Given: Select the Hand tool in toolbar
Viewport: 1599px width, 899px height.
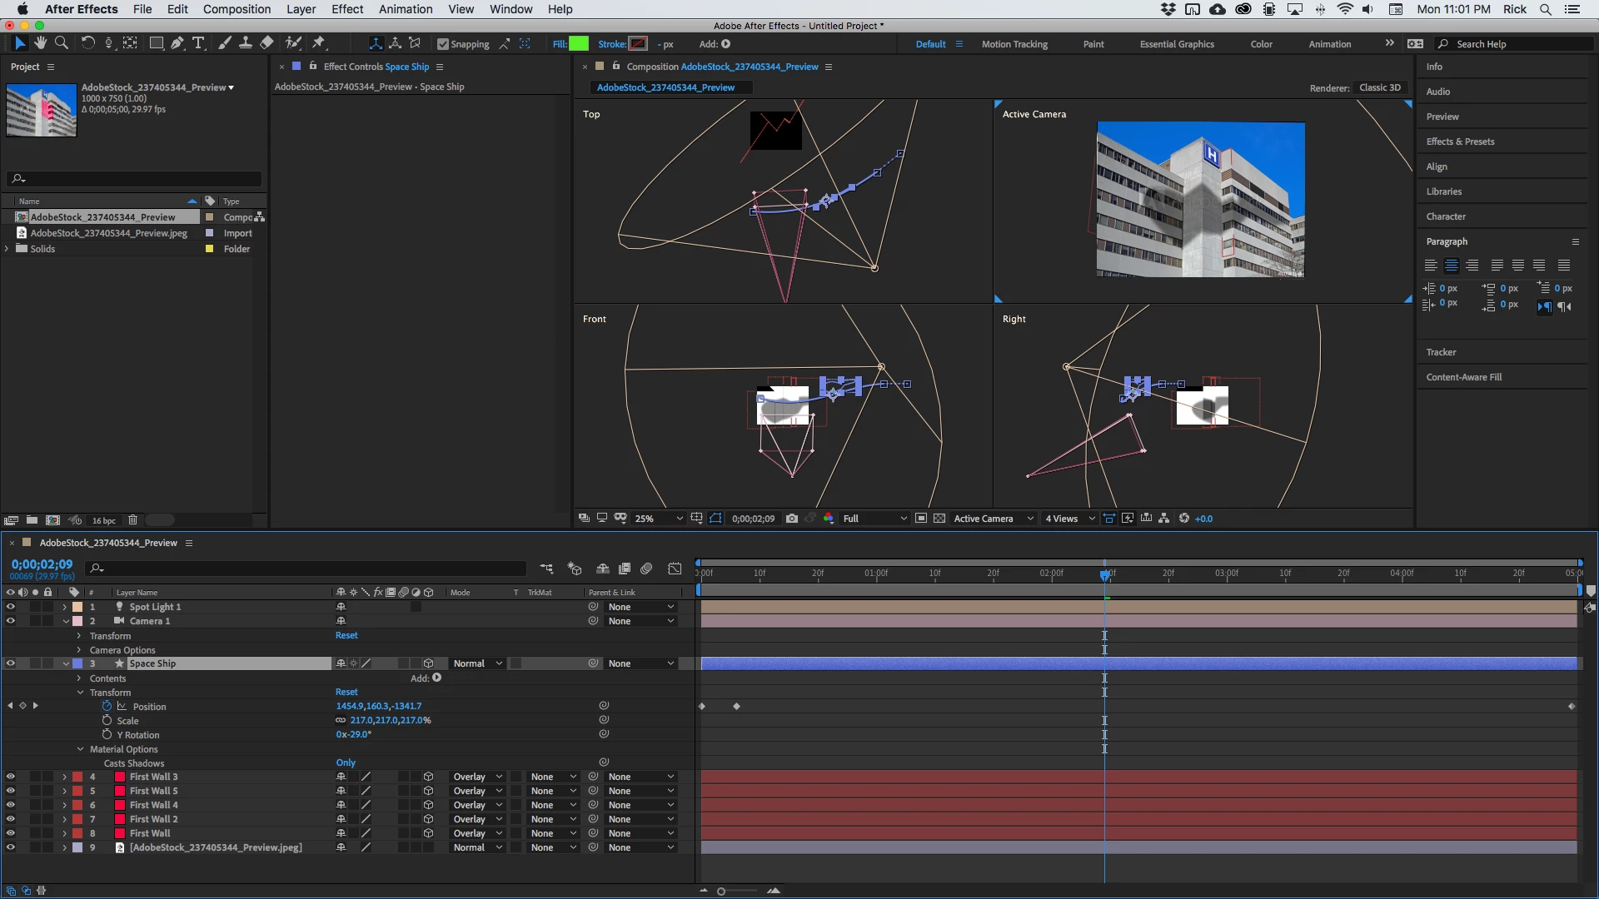Looking at the screenshot, I should tap(40, 43).
